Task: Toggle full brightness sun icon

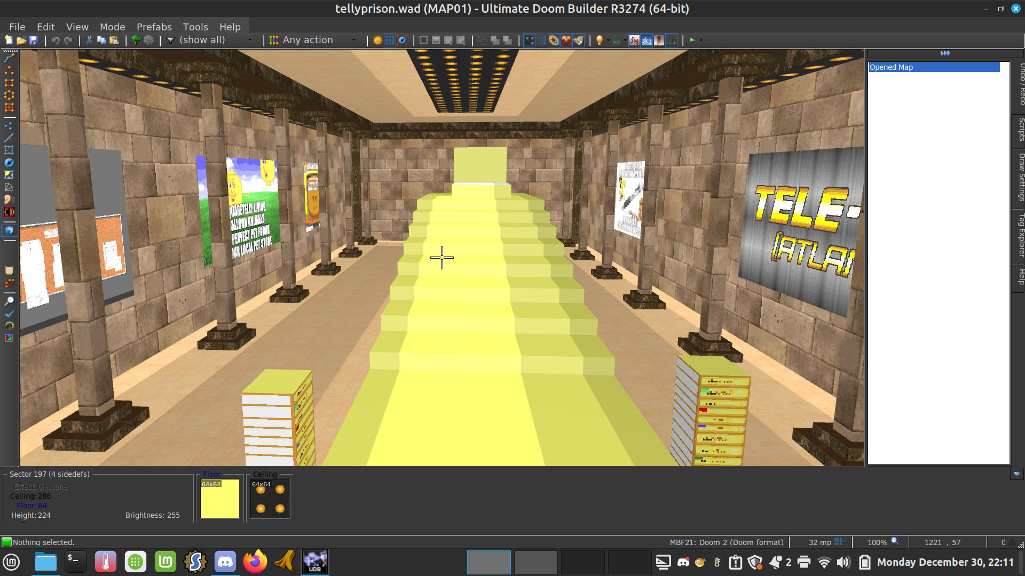Action: pos(377,41)
